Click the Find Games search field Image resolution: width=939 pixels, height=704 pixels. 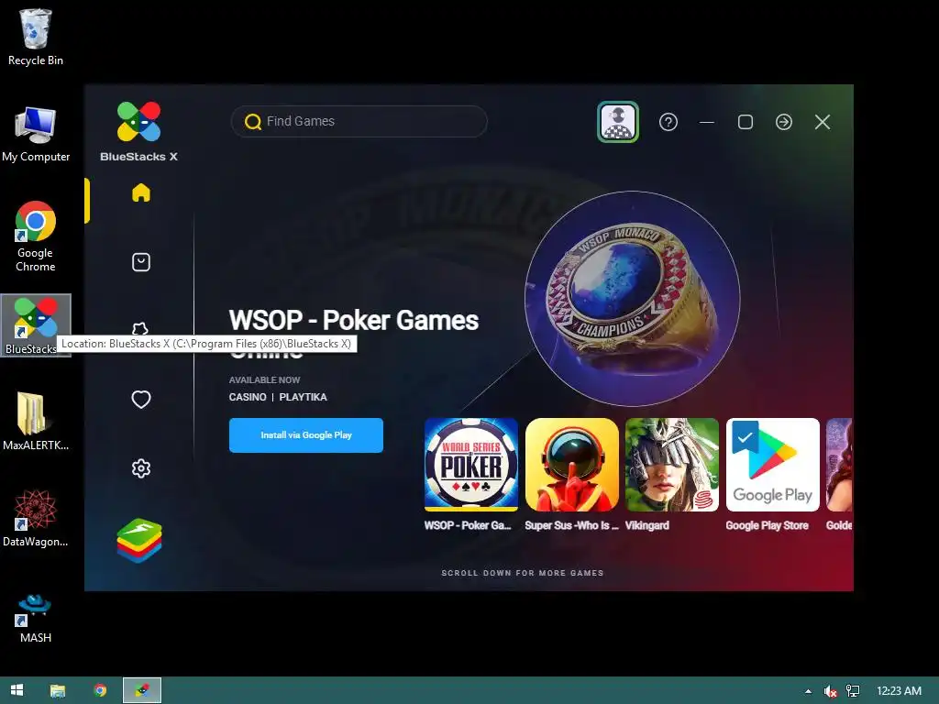(359, 122)
